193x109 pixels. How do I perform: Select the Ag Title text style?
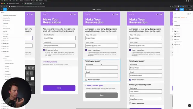176,31
